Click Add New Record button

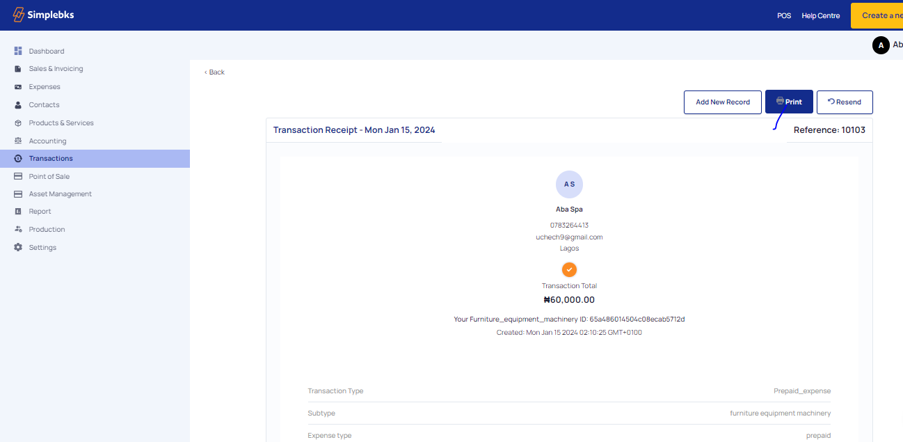coord(723,102)
